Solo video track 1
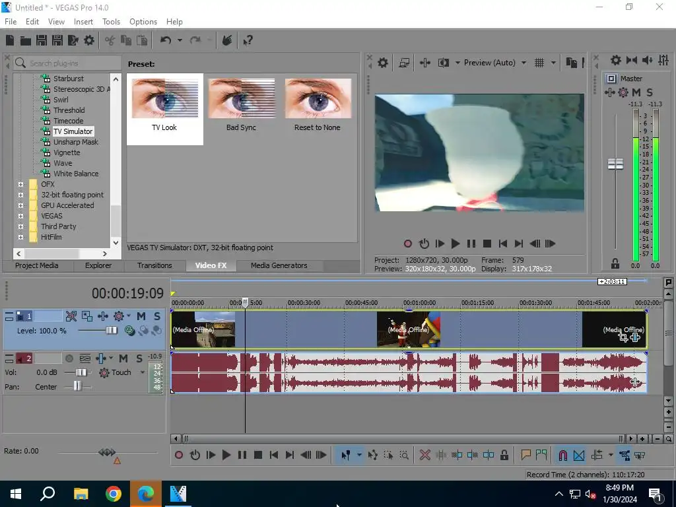The height and width of the screenshot is (507, 676). click(x=157, y=316)
